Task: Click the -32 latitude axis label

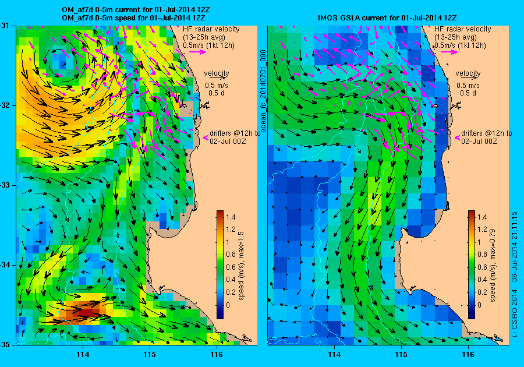Action: click(x=5, y=105)
